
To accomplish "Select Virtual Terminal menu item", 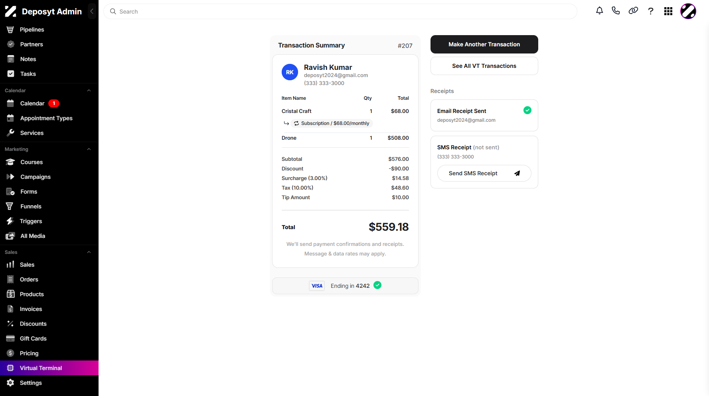I will [49, 368].
